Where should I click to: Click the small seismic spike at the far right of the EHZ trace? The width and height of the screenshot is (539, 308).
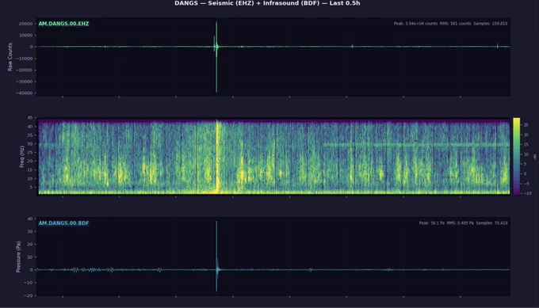click(498, 46)
